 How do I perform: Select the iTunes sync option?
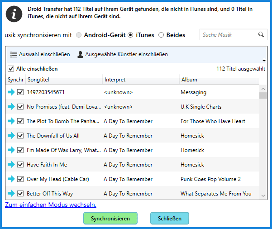[130, 35]
